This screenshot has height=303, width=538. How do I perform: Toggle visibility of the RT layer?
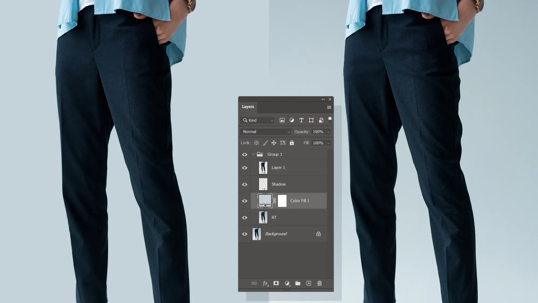(x=245, y=217)
